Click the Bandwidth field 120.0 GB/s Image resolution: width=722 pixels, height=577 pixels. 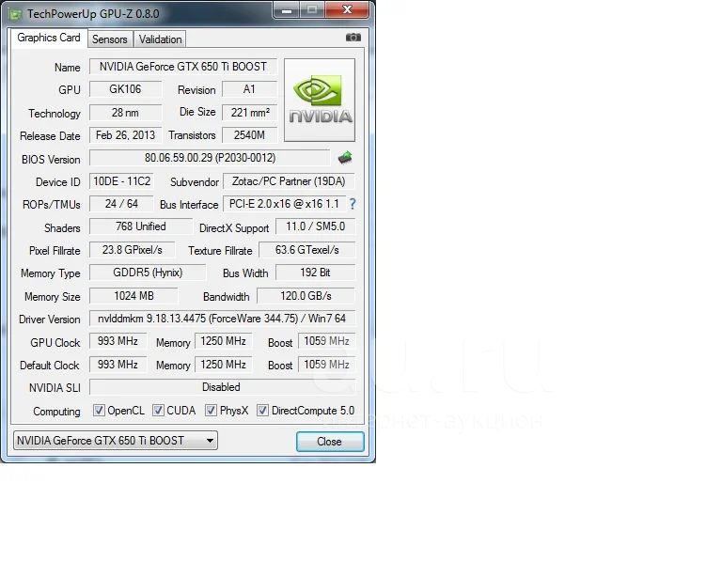click(306, 296)
